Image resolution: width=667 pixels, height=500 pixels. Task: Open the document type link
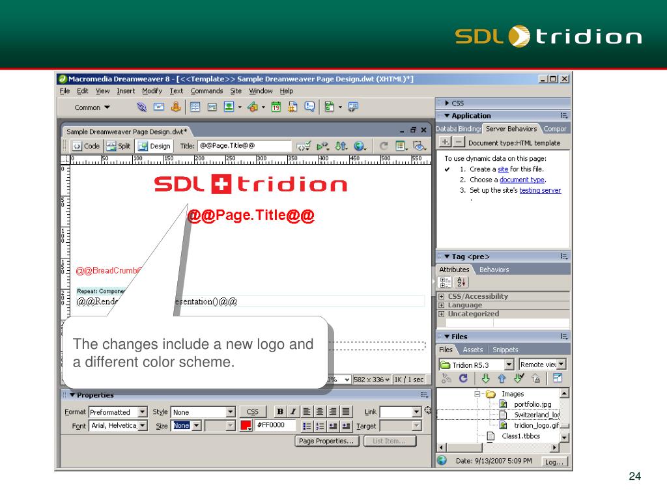(x=522, y=180)
